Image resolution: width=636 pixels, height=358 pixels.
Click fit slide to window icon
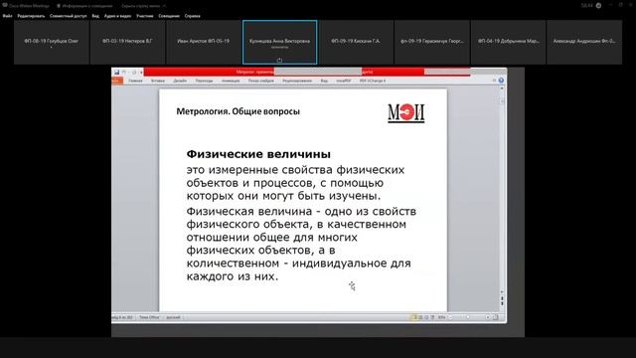tap(495, 317)
